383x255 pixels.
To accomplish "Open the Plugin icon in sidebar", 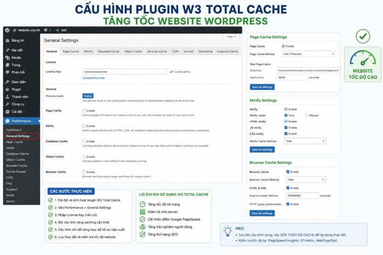I will coord(8,89).
